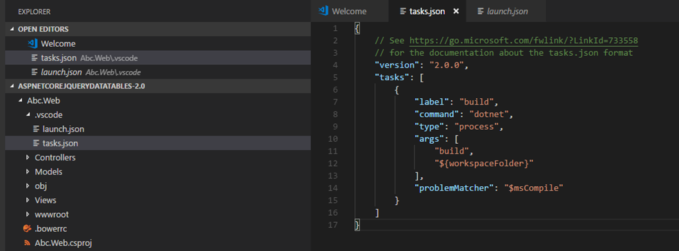Click the EXPLORER panel title
Viewport: 679px width, 251px height.
coord(34,12)
